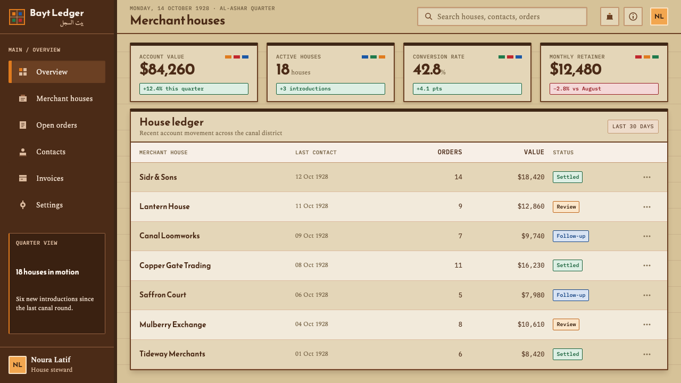Open the Settings menu item
Viewport: 681px width, 383px height.
tap(57, 205)
